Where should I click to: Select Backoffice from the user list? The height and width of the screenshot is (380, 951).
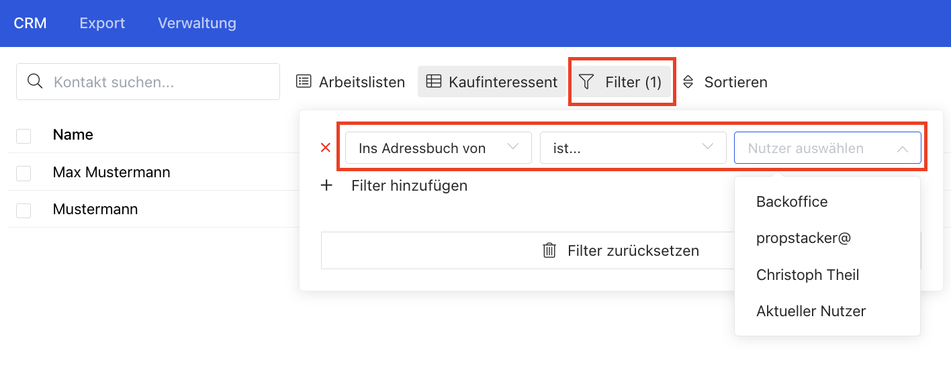point(792,201)
